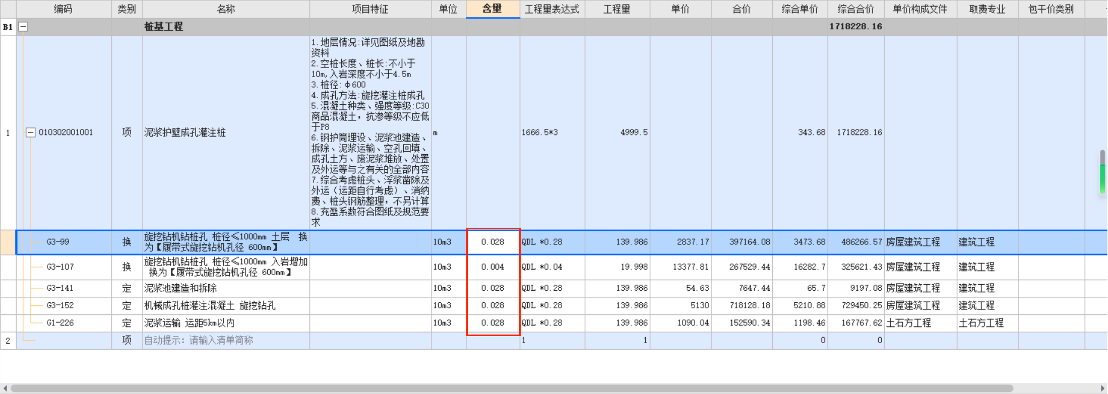Screen dimensions: 1108x394
Task: Click quantity value 4999.5
Action: click(634, 133)
